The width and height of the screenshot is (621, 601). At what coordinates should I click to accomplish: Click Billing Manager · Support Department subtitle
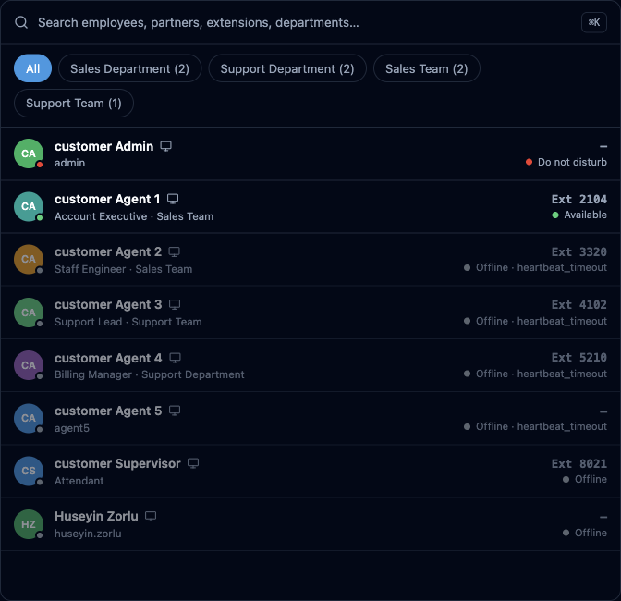(x=150, y=374)
